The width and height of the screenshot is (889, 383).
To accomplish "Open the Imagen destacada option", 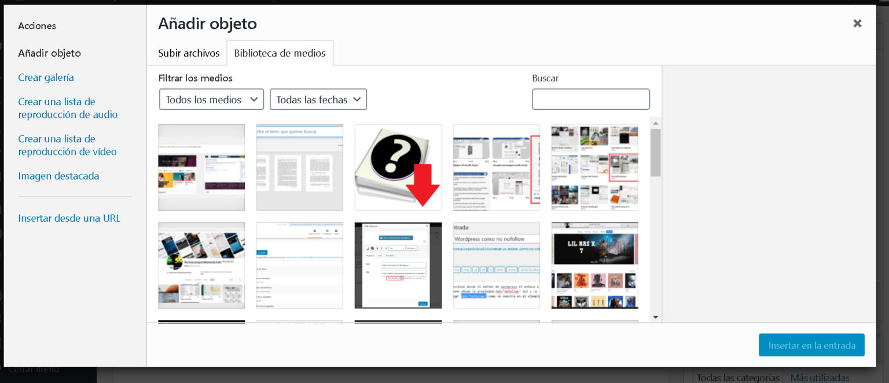I will [x=58, y=176].
